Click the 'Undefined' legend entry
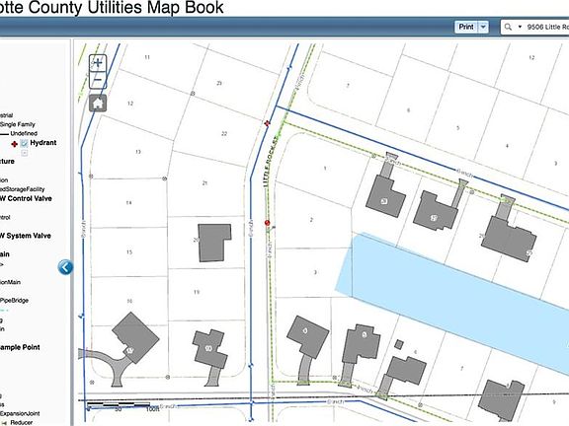 (x=24, y=133)
